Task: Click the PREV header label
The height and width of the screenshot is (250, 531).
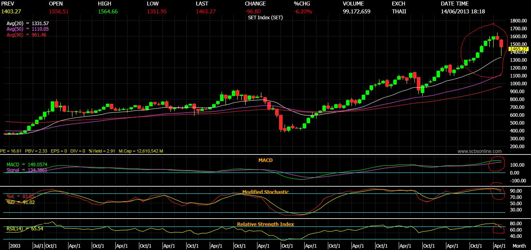Action: point(8,4)
